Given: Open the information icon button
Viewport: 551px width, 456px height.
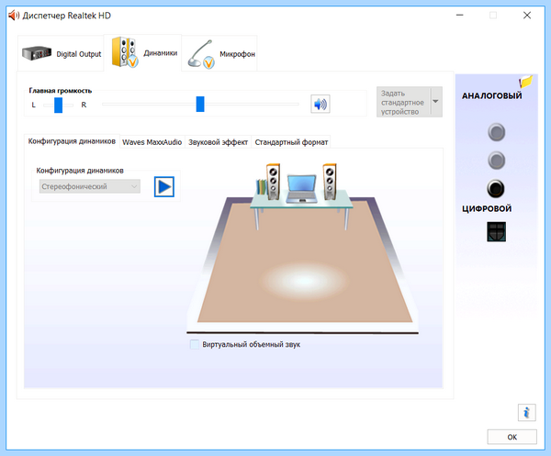Looking at the screenshot, I should click(x=526, y=412).
